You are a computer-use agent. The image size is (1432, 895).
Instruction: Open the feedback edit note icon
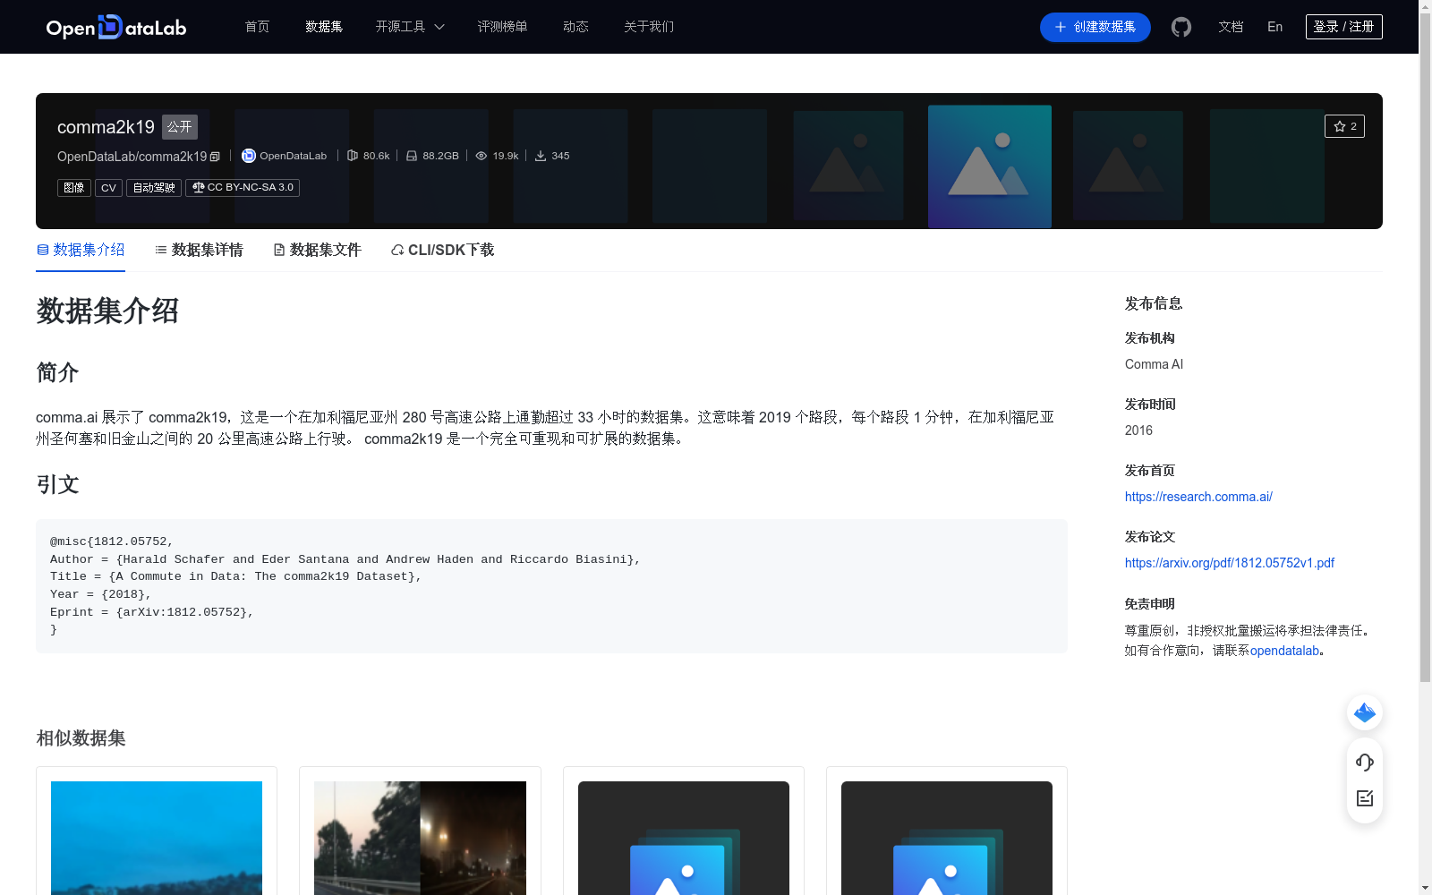(x=1365, y=798)
